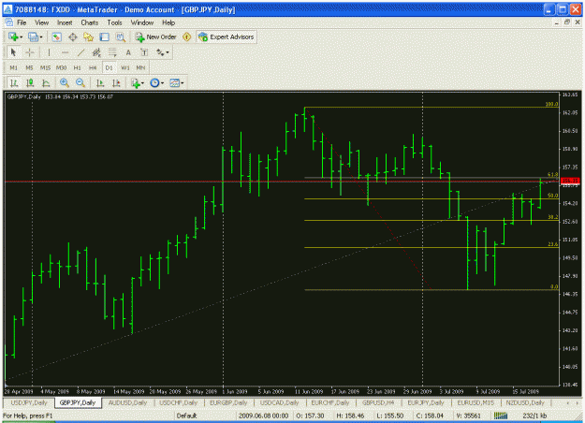This screenshot has height=423, width=585.
Task: Toggle the Expert Advisors button
Action: click(x=227, y=36)
